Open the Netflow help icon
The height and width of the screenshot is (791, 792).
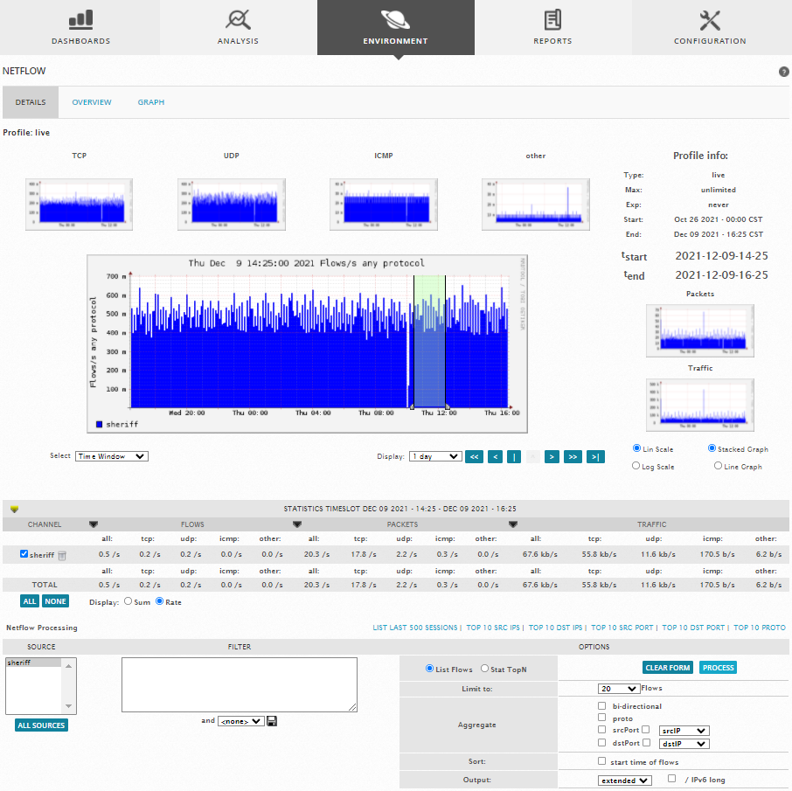point(783,72)
